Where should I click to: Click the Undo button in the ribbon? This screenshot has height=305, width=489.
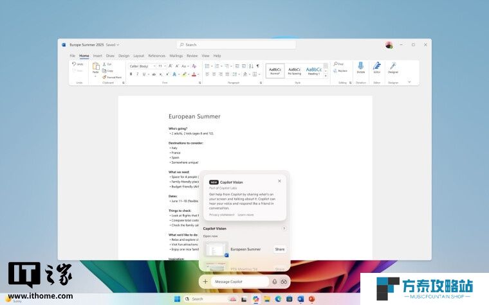pos(78,64)
